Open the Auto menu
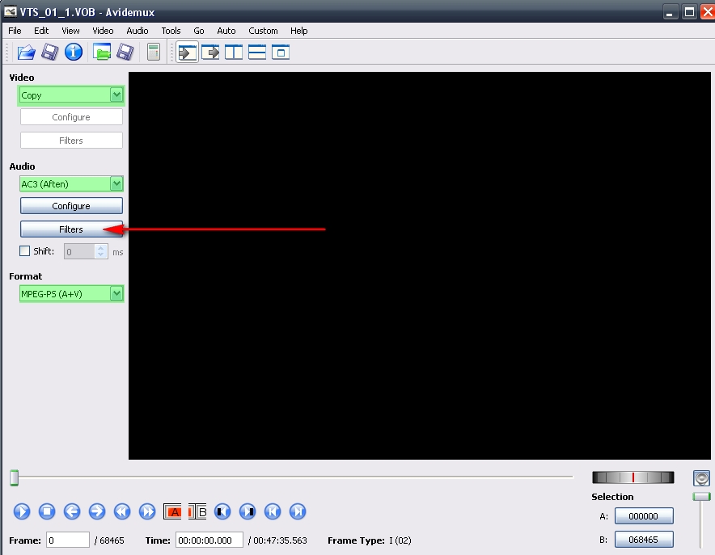Viewport: 715px width, 555px height. [x=226, y=31]
